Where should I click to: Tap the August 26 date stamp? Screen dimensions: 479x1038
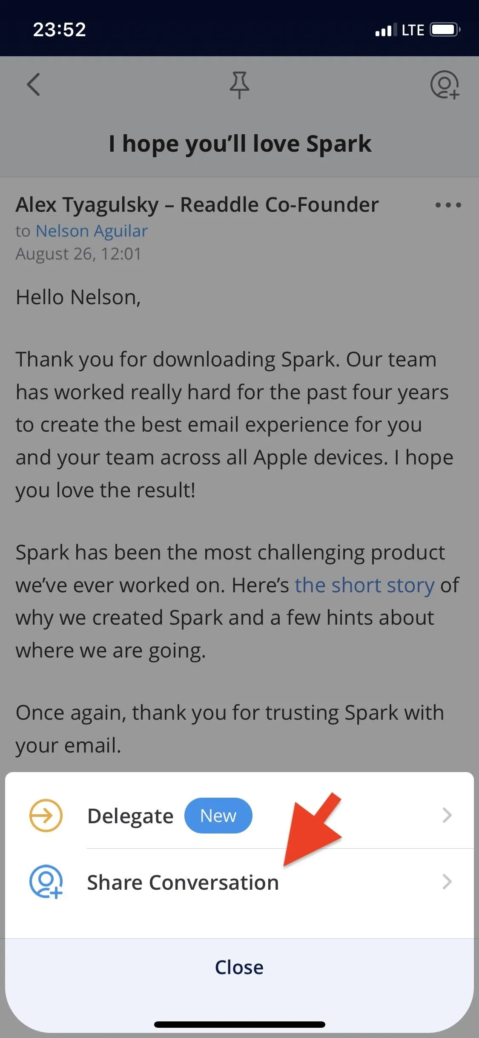point(78,254)
